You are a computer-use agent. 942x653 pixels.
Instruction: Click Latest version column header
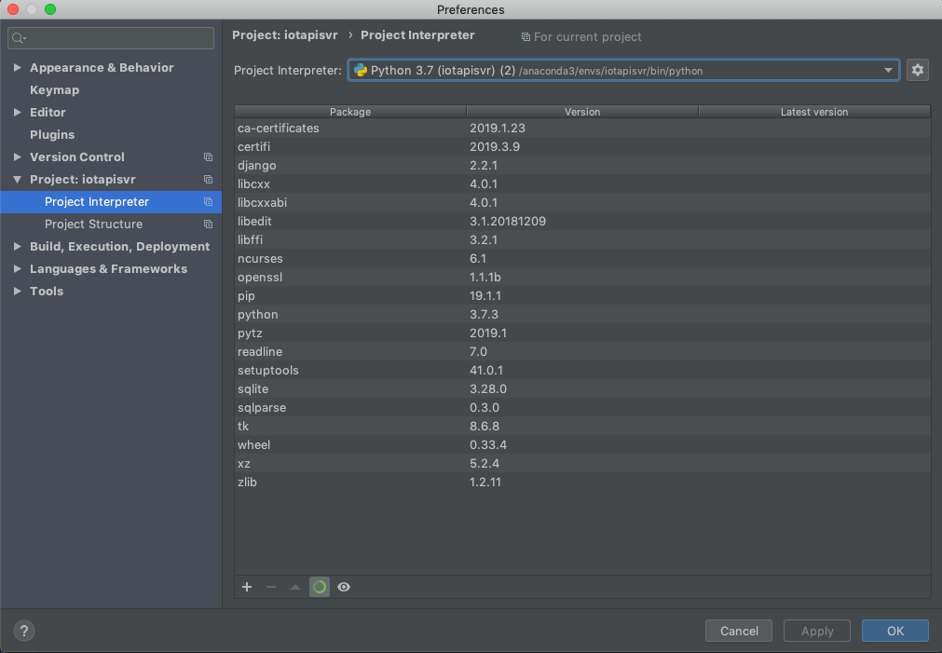point(814,112)
